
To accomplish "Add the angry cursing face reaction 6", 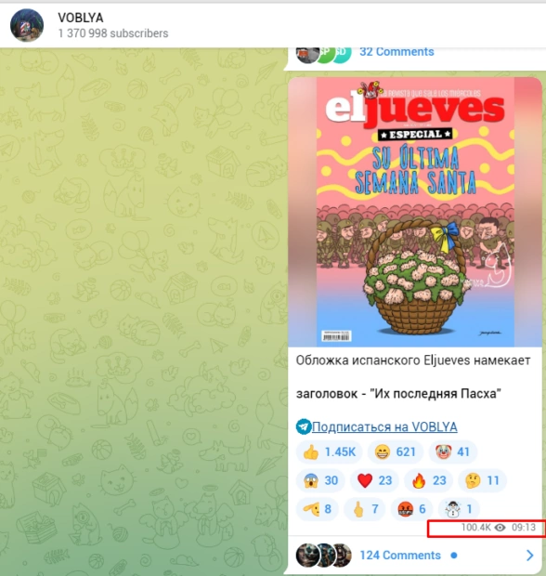I will tap(411, 509).
